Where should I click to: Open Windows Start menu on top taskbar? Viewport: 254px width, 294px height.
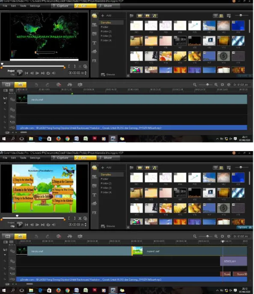(4, 139)
